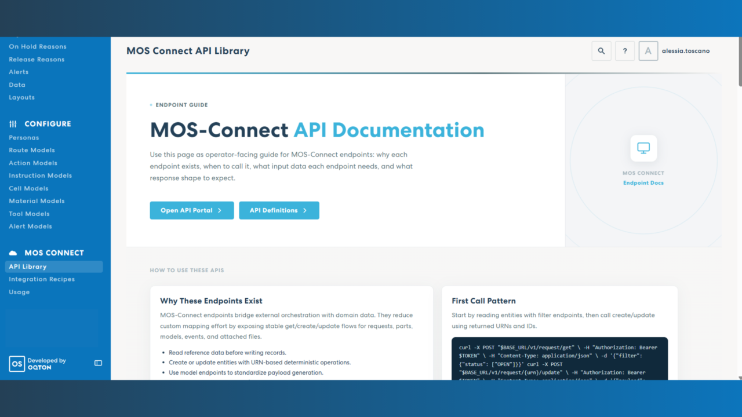Click the MOS-Connect API Documentation heading
Screen dimensions: 742x417
[317, 130]
